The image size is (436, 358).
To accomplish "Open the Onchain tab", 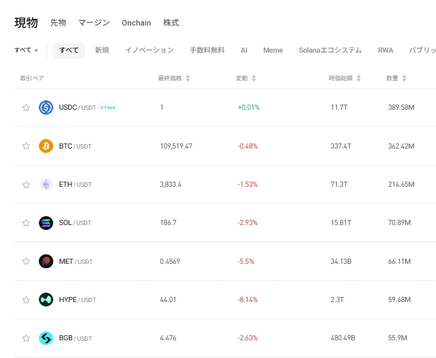I will coord(136,23).
